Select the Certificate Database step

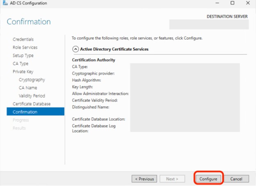tap(32, 104)
